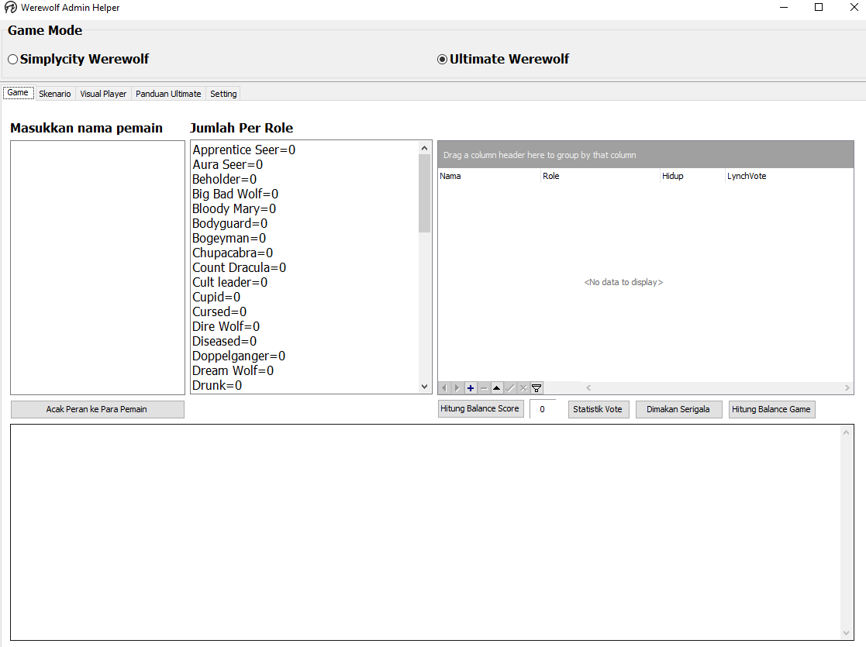Click the edit record triangle icon

point(497,388)
